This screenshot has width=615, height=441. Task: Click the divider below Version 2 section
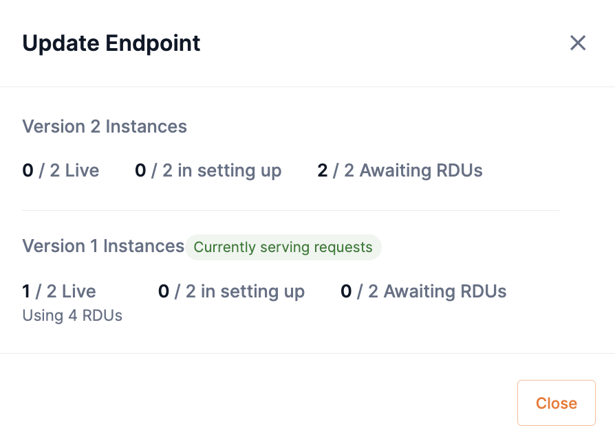click(x=290, y=210)
